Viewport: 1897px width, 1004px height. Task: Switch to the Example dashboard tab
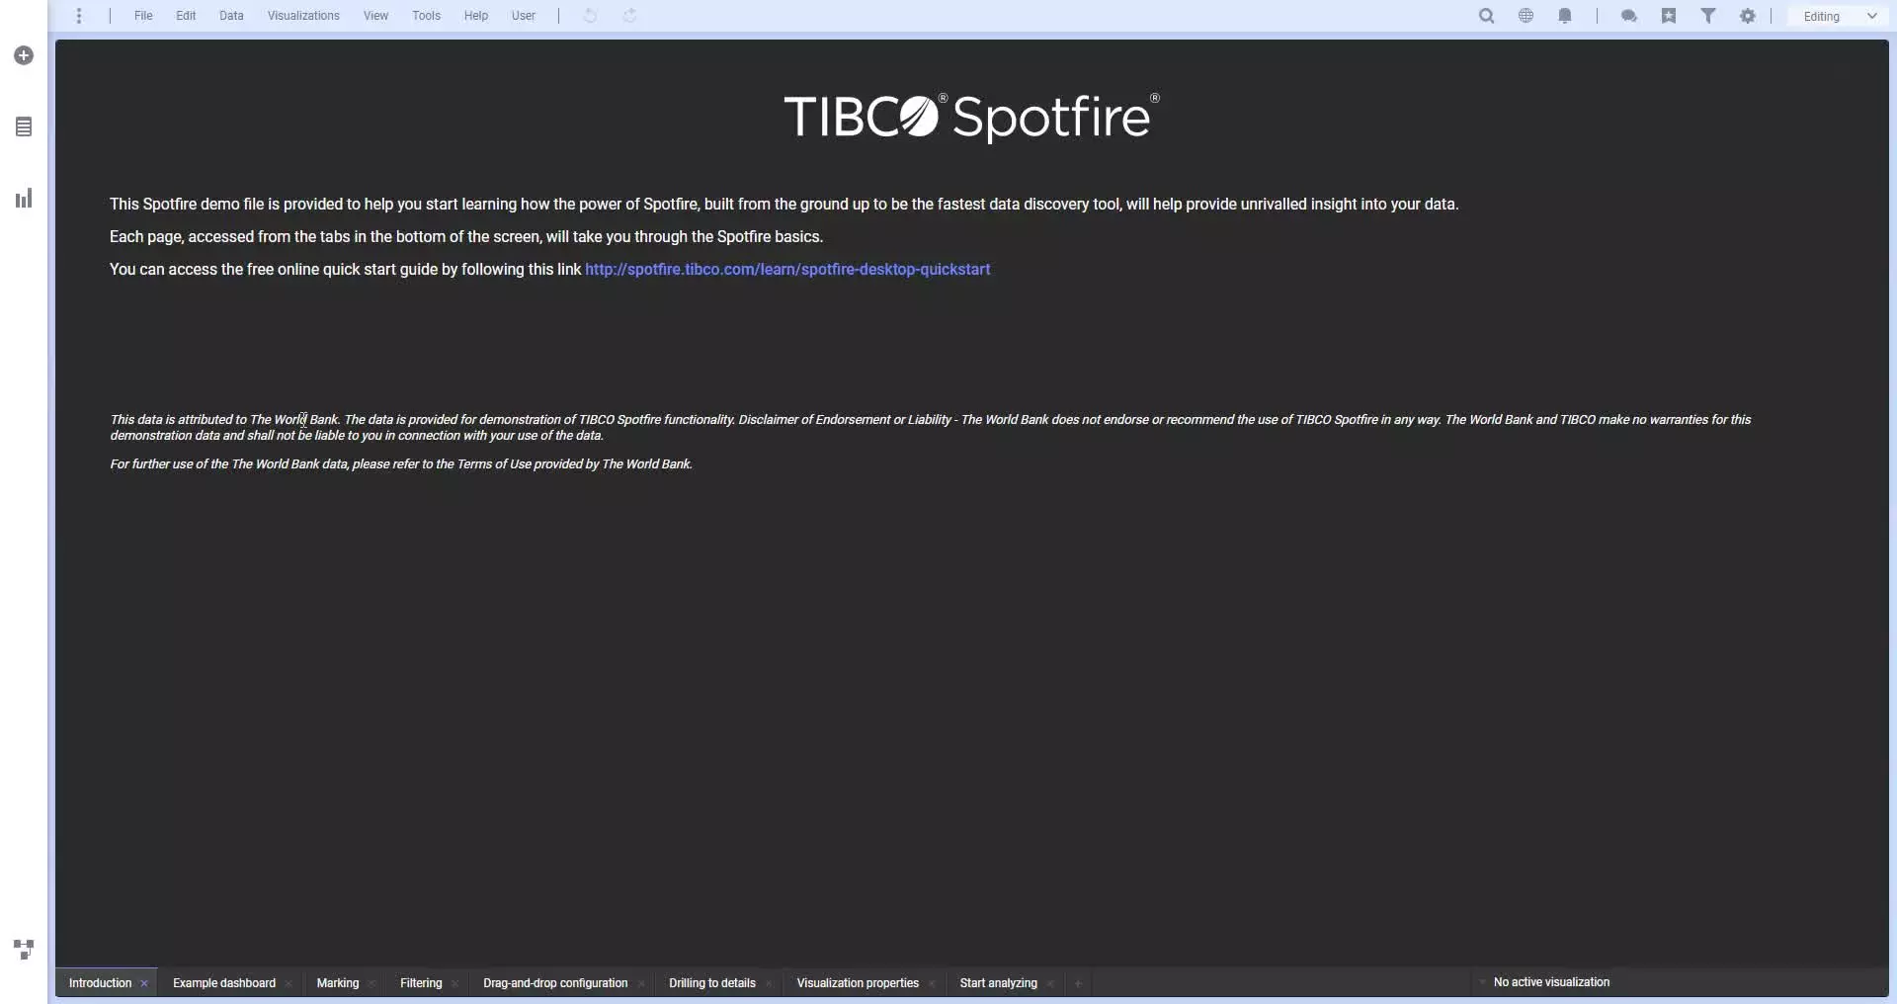pos(224,983)
